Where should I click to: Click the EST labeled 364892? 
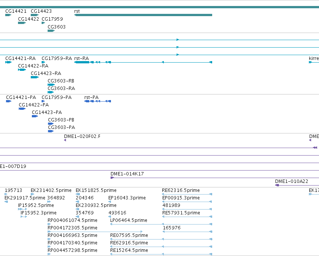[x=56, y=198]
